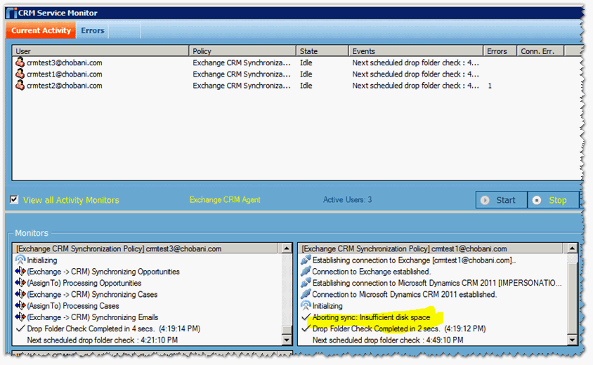Sort by the Events column header
The height and width of the screenshot is (365, 593).
(416, 51)
